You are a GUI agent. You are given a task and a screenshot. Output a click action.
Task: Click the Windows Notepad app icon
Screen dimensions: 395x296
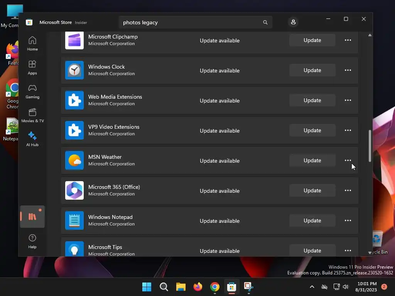click(x=74, y=220)
